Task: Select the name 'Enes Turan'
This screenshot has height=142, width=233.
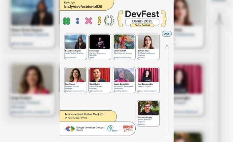Action: coord(94,51)
